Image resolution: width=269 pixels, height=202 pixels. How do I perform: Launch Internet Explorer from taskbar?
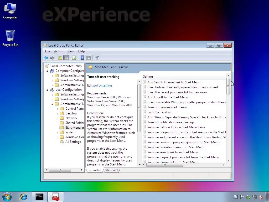(23, 197)
